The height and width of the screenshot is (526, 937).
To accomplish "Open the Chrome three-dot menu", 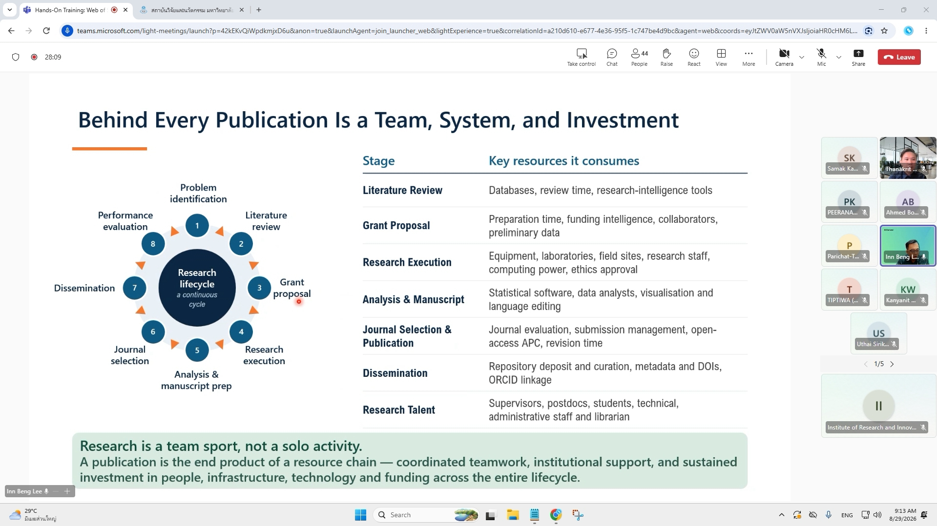I will [926, 31].
